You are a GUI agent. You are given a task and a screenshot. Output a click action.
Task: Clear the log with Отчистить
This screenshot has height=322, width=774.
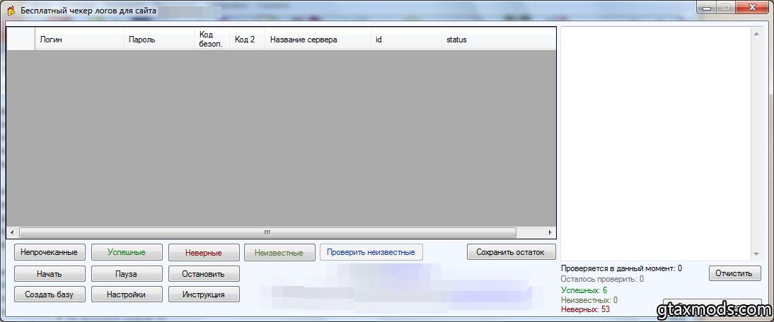[x=735, y=273]
